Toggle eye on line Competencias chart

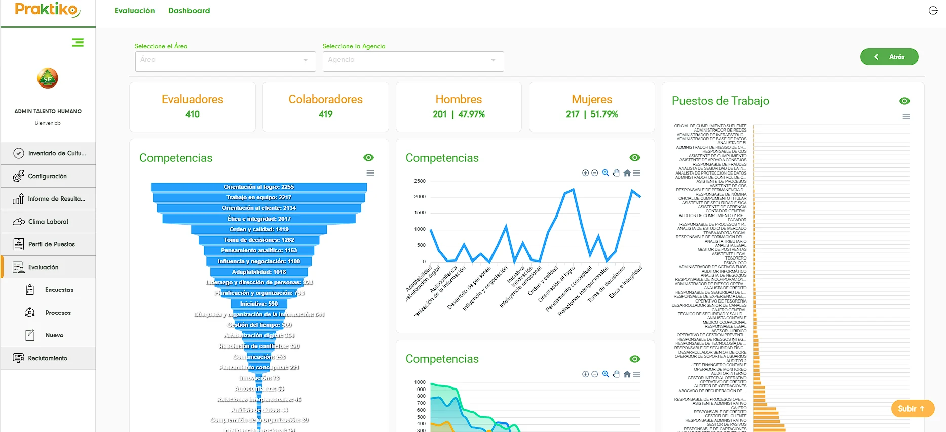(635, 158)
